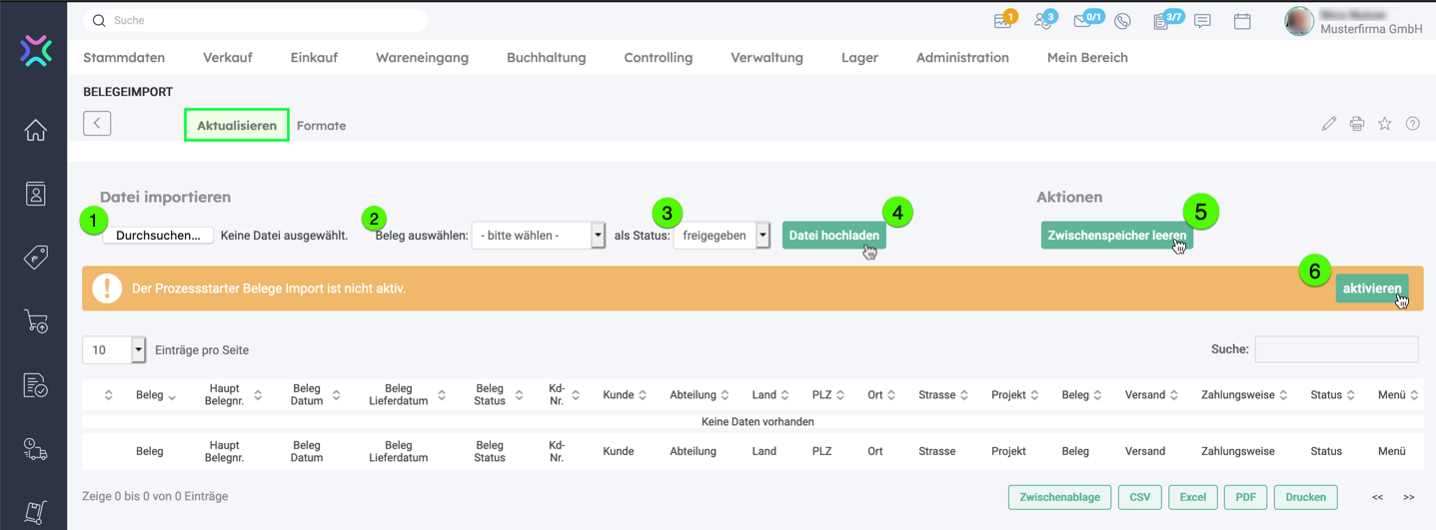Click the phone icon in header

point(1122,21)
